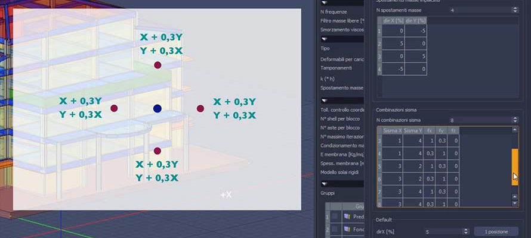Select the Spostamento masse property

342,88
